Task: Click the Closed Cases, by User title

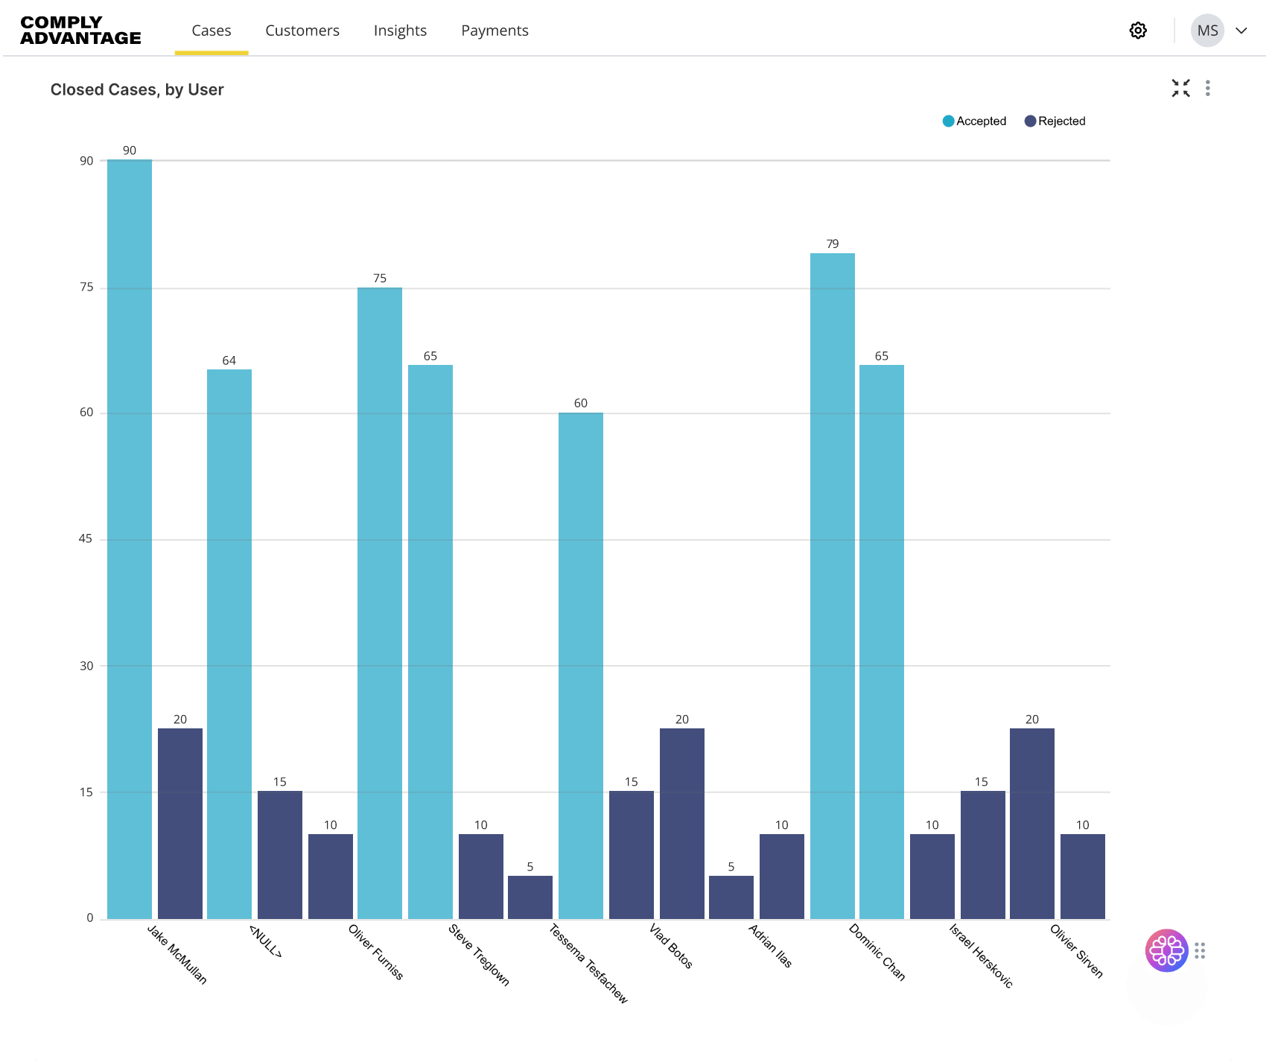Action: coord(137,89)
